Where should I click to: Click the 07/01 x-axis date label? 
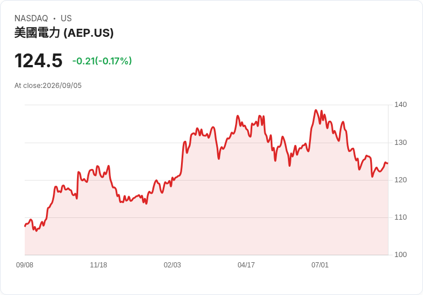(320, 265)
